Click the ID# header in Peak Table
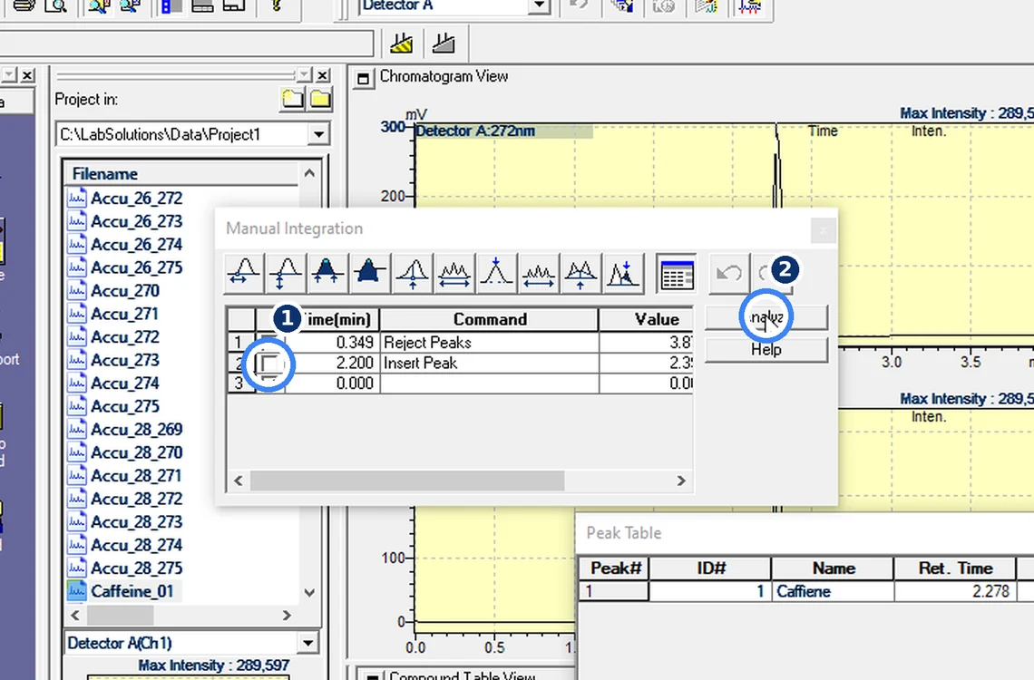1034x680 pixels. coord(711,568)
